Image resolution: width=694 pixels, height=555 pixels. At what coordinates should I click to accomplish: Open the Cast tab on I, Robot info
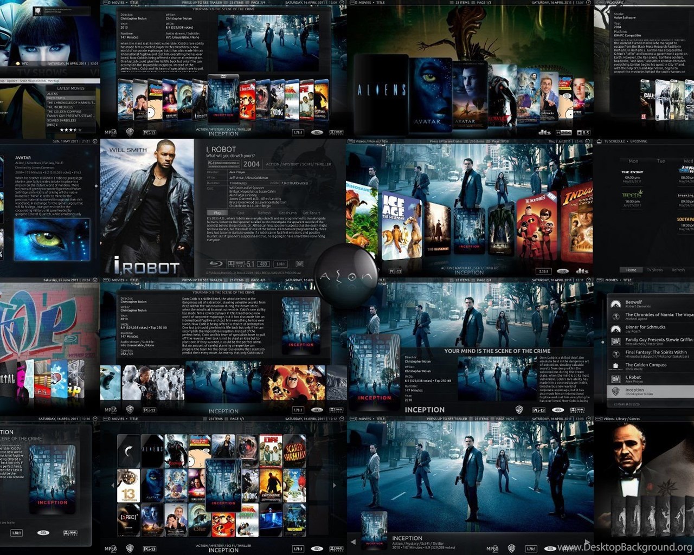[241, 213]
